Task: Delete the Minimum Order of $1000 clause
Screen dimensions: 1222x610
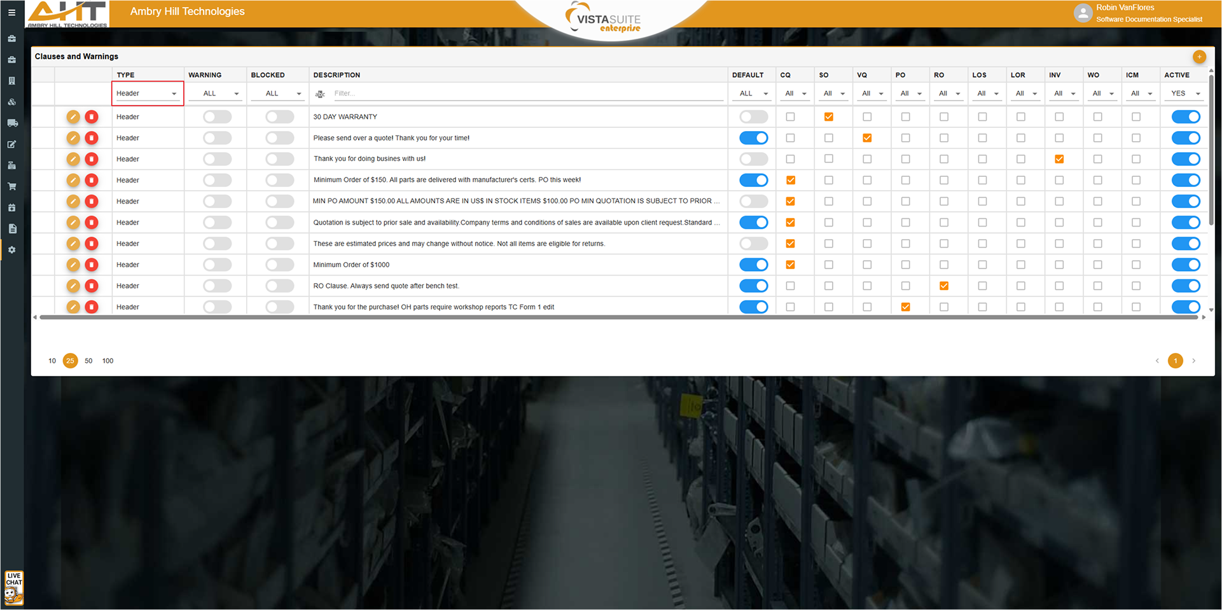Action: click(92, 265)
